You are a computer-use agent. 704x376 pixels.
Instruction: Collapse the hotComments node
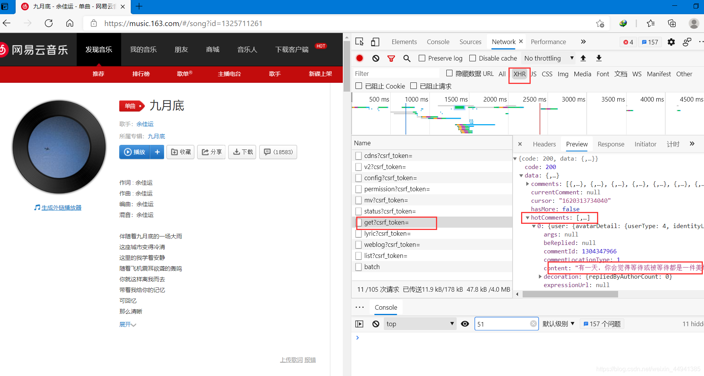tap(528, 218)
